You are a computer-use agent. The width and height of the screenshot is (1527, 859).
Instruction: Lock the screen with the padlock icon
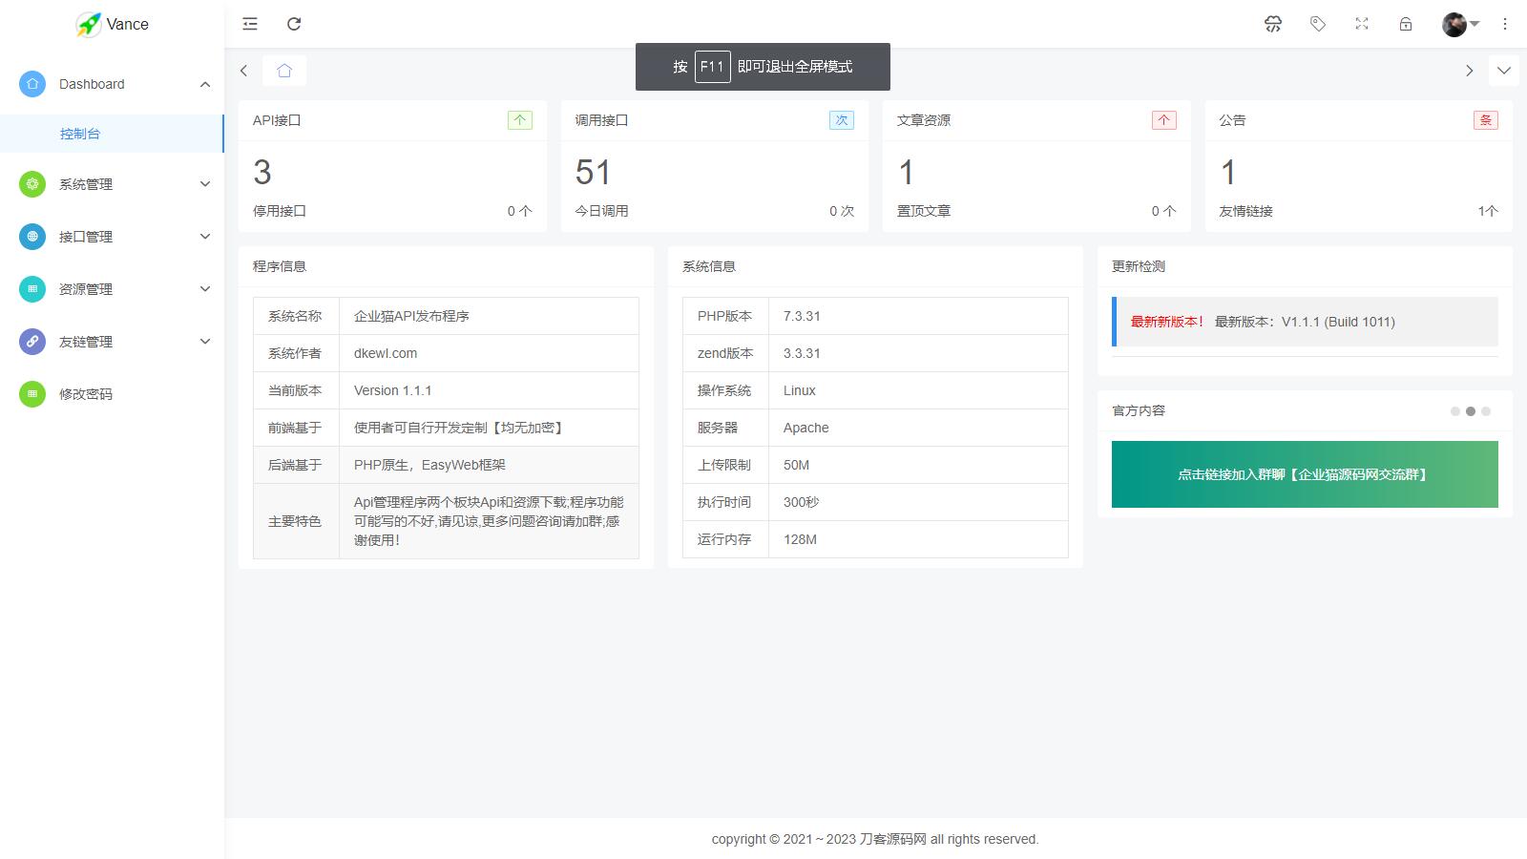click(1405, 24)
